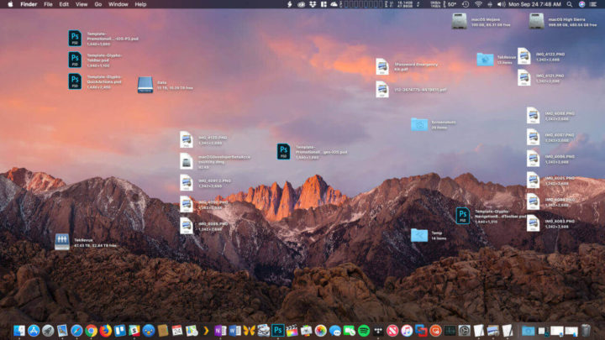Select Template-Glyphs-QuickActions.psd file
605x340 pixels.
pyautogui.click(x=75, y=81)
